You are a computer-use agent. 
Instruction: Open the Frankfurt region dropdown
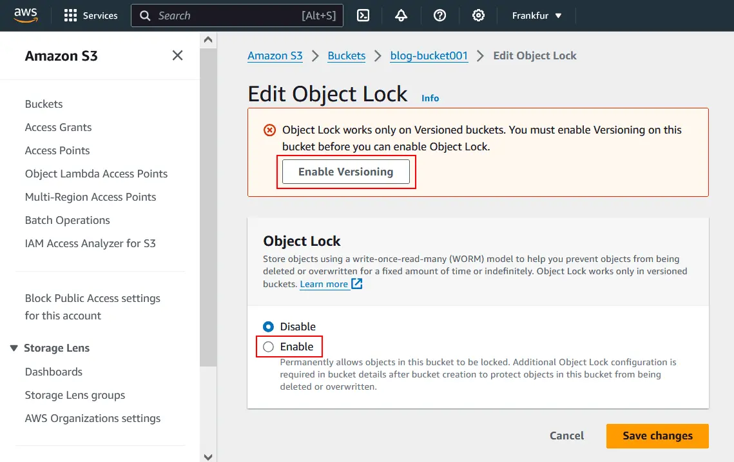click(536, 15)
